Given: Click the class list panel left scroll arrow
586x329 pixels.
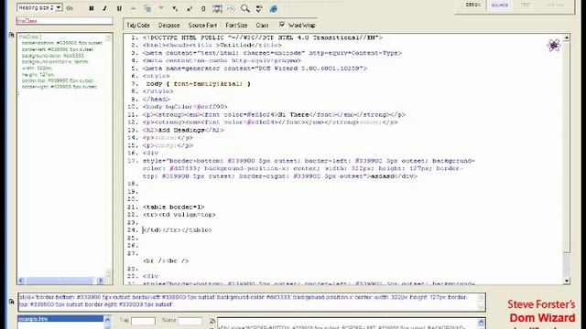Looking at the screenshot, I should 21,281.
